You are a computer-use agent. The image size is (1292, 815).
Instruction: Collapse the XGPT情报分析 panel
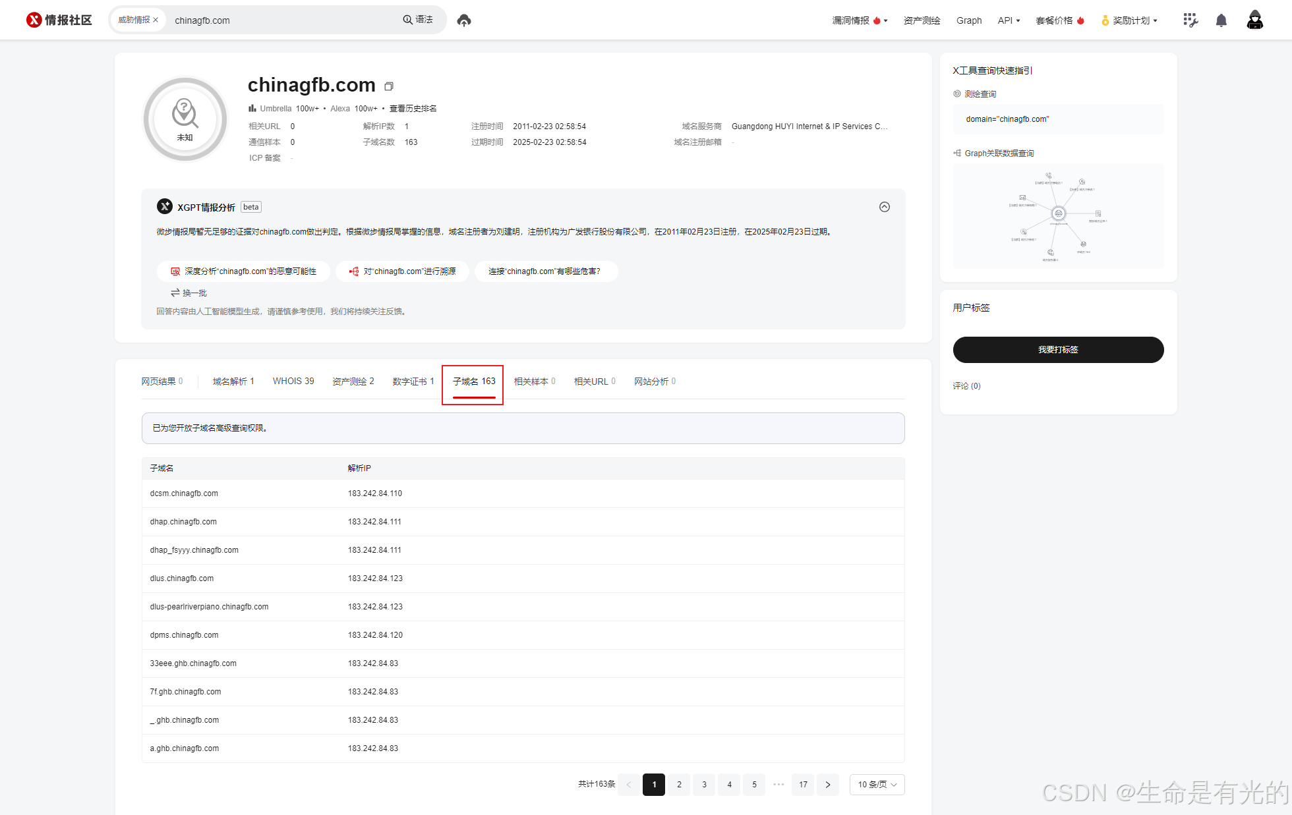click(x=885, y=207)
